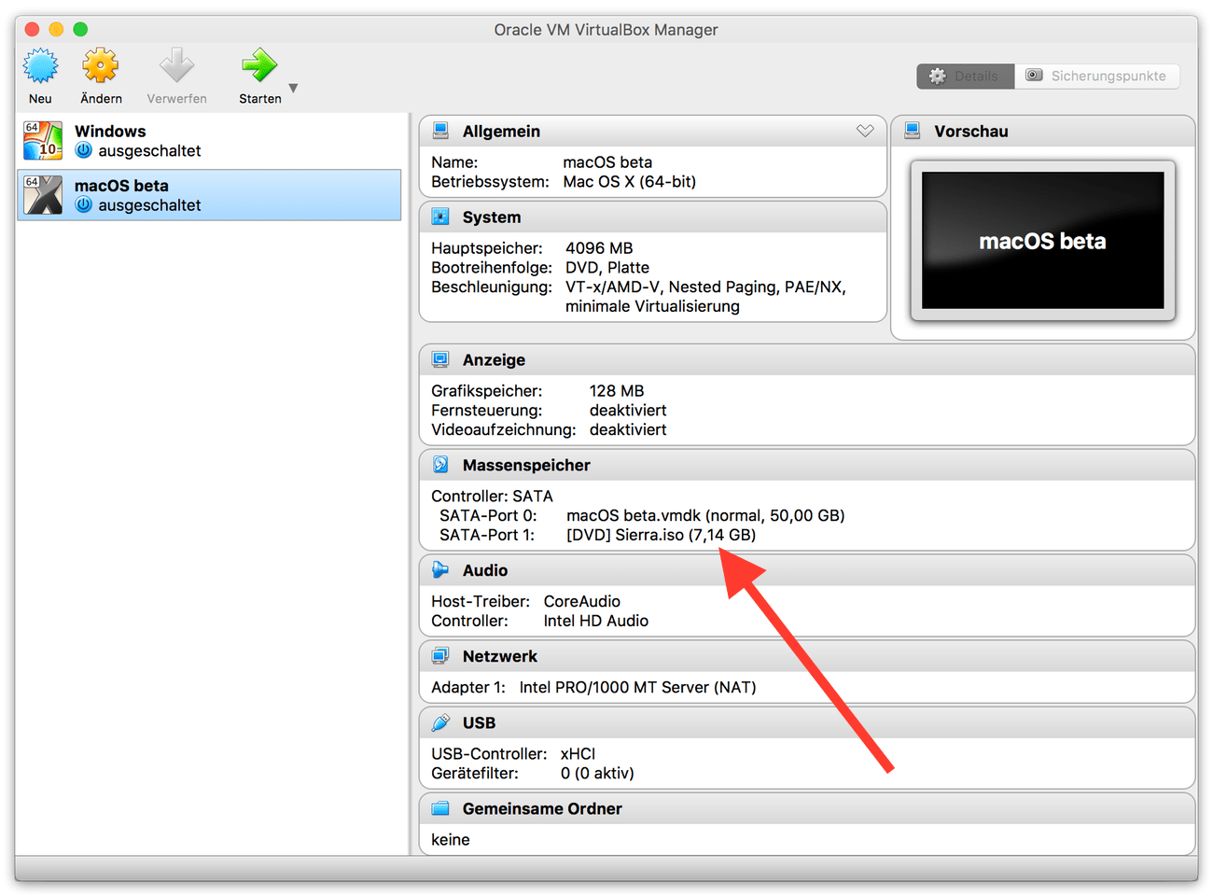Click the VT-x/AMD-V Beschleunigung value

tap(705, 297)
